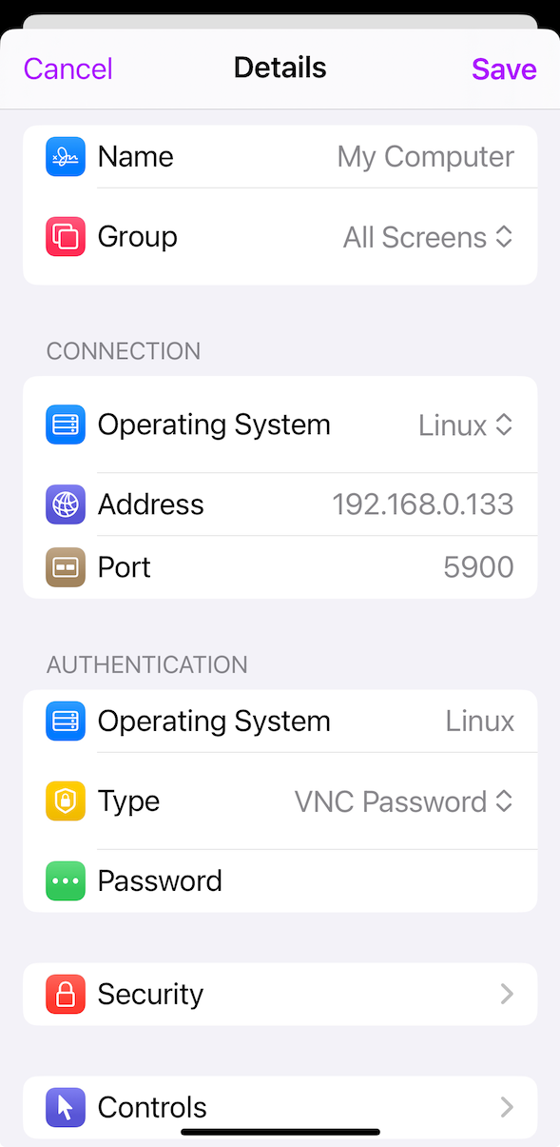Tap the pink Group stack icon
Image resolution: width=560 pixels, height=1147 pixels.
66,237
